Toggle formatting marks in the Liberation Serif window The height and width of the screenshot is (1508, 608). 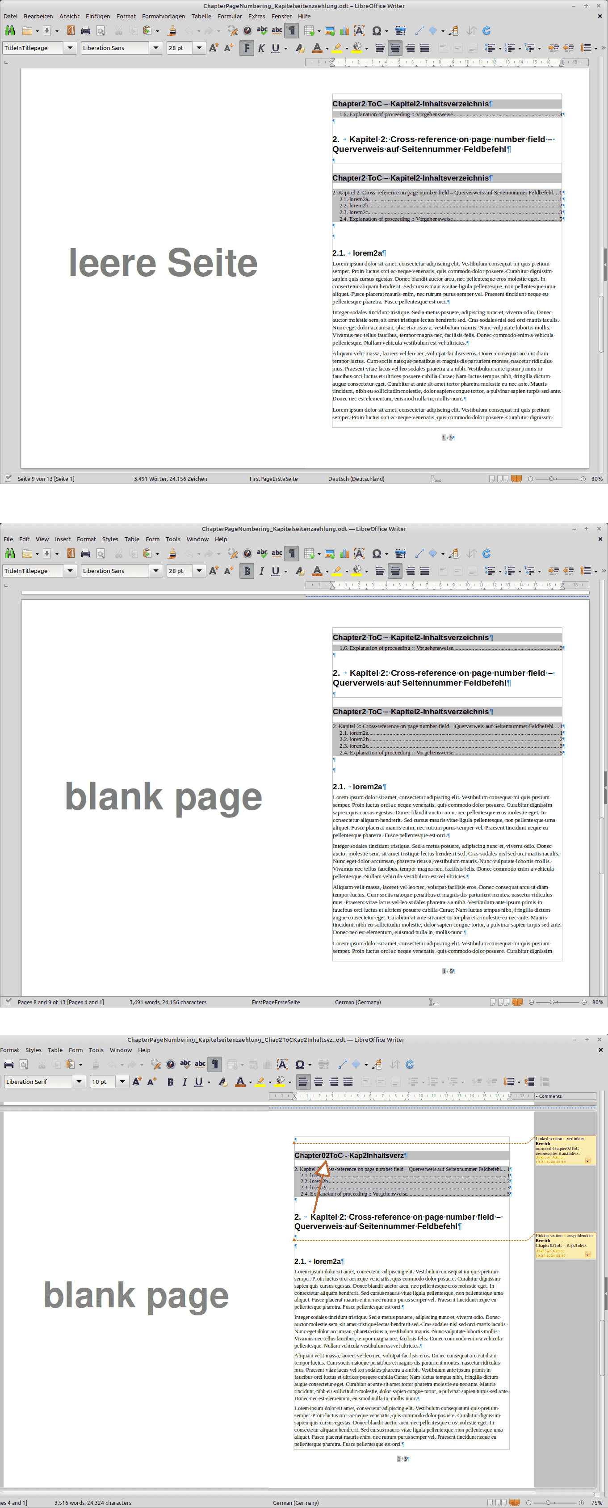pyautogui.click(x=215, y=1064)
